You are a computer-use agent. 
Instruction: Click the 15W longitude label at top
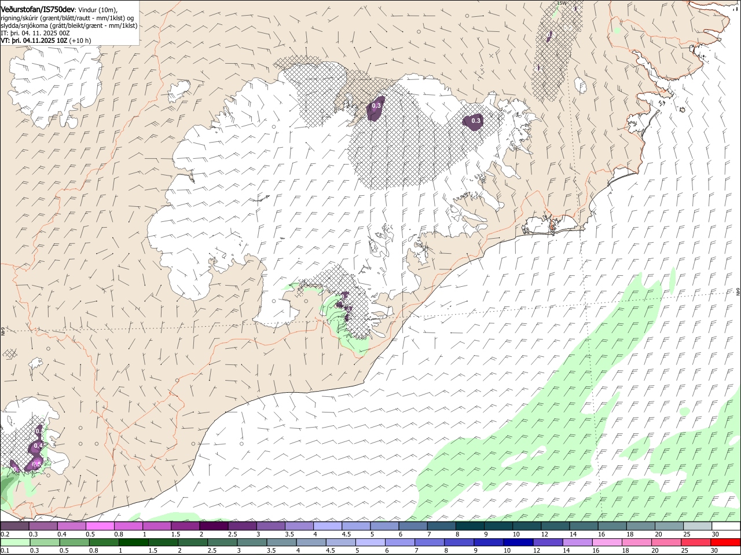[x=560, y=3]
